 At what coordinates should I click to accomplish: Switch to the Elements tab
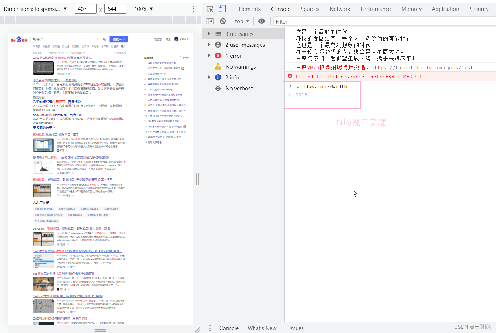[x=250, y=9]
